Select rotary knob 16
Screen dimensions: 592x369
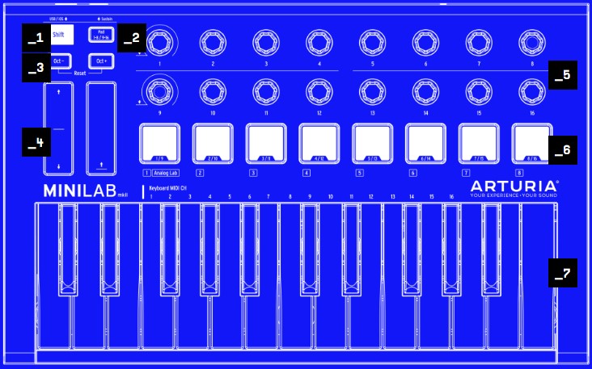[532, 91]
